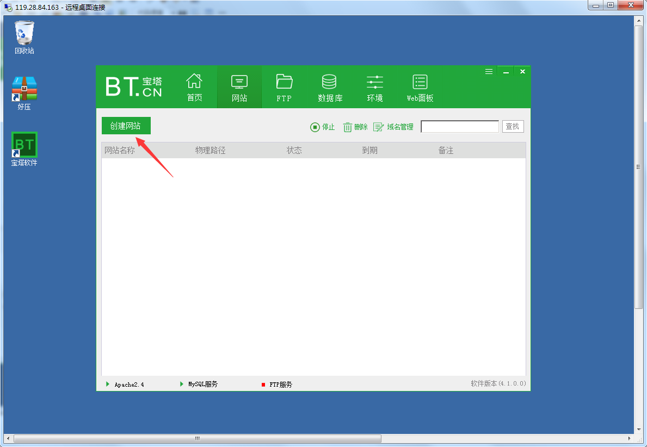Sort by 网站名称 column header
This screenshot has width=647, height=447.
tap(120, 150)
